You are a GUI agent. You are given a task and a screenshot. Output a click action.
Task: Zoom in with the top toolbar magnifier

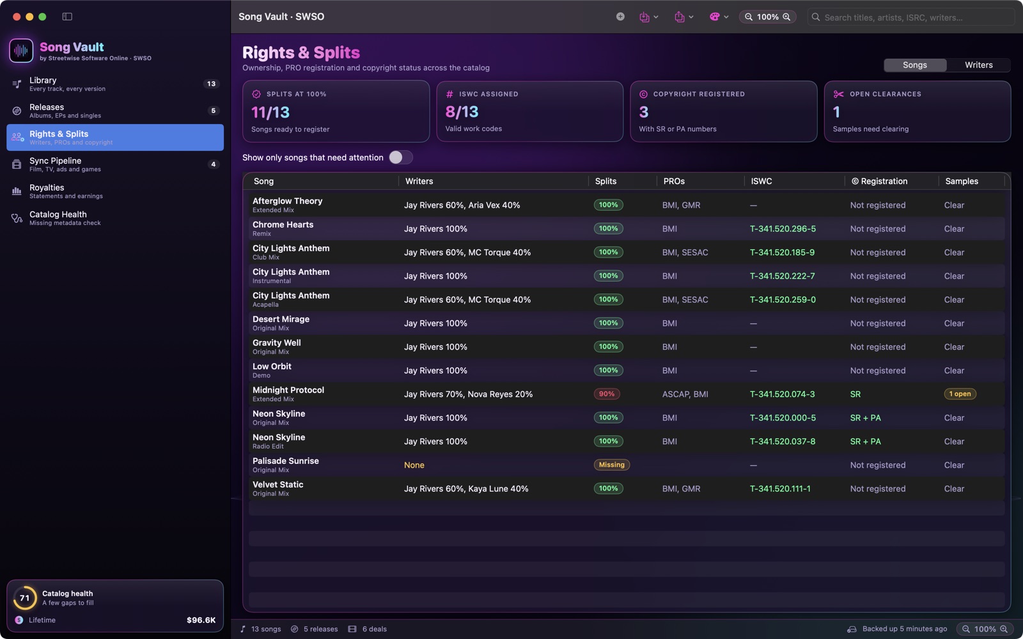(x=786, y=17)
